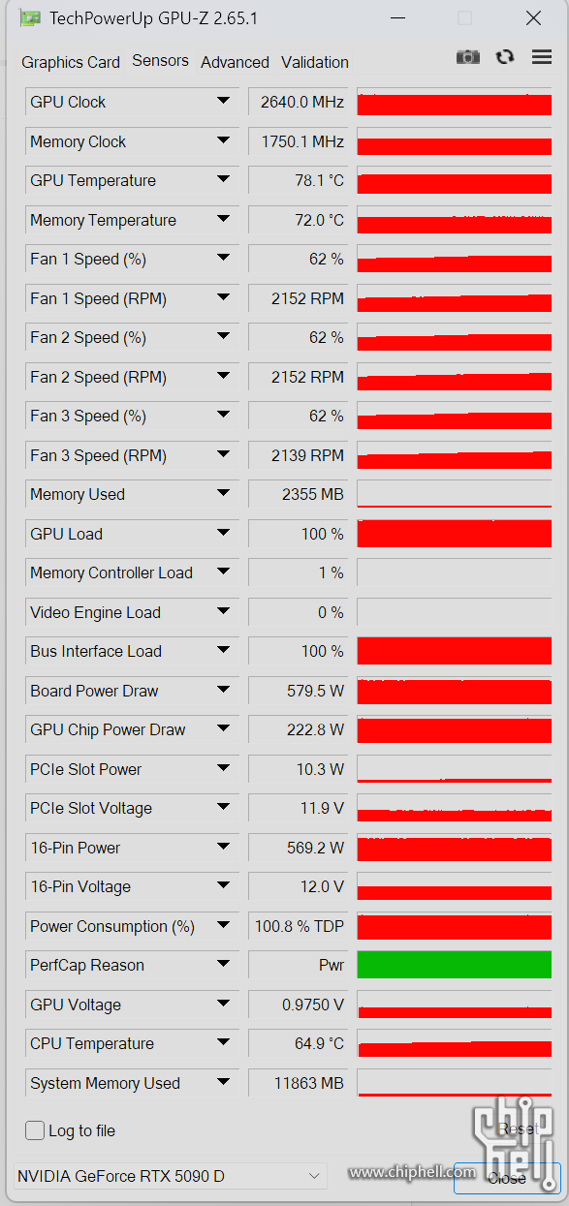The height and width of the screenshot is (1206, 569).
Task: Click the Reset button
Action: pyautogui.click(x=519, y=1129)
